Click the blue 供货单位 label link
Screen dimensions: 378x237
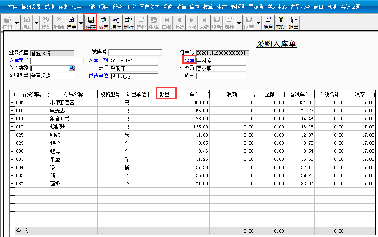tap(98, 75)
